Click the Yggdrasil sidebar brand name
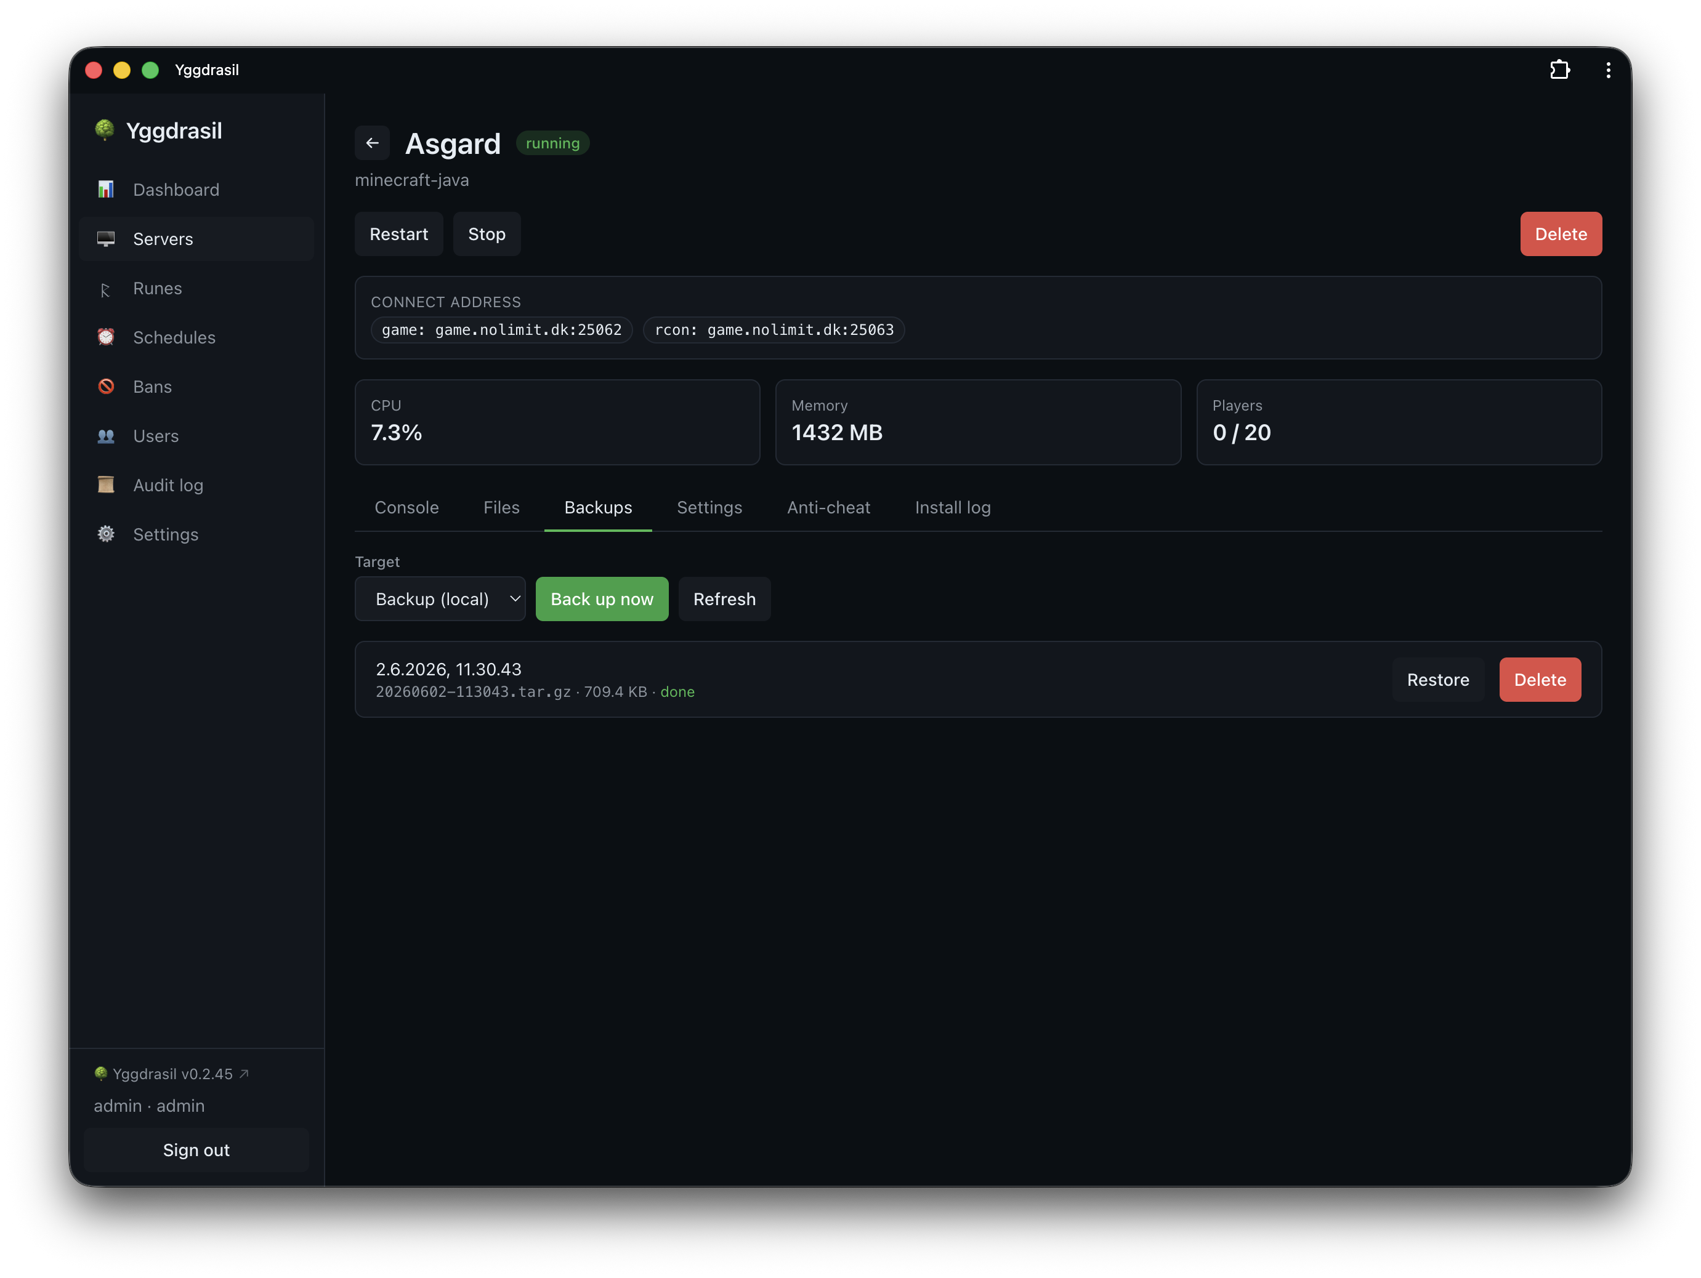Image resolution: width=1701 pixels, height=1278 pixels. [x=174, y=131]
